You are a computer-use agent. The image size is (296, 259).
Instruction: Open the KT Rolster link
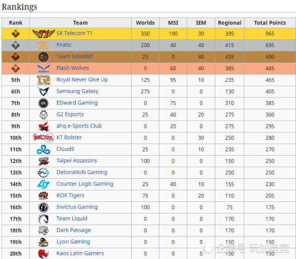pyautogui.click(x=69, y=138)
